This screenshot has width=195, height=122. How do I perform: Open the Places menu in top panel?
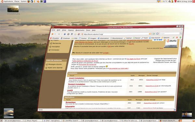pos(17,1)
